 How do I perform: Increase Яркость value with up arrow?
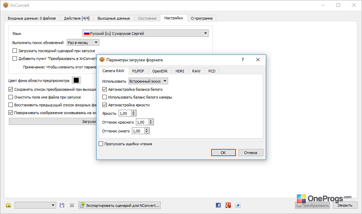pos(134,112)
